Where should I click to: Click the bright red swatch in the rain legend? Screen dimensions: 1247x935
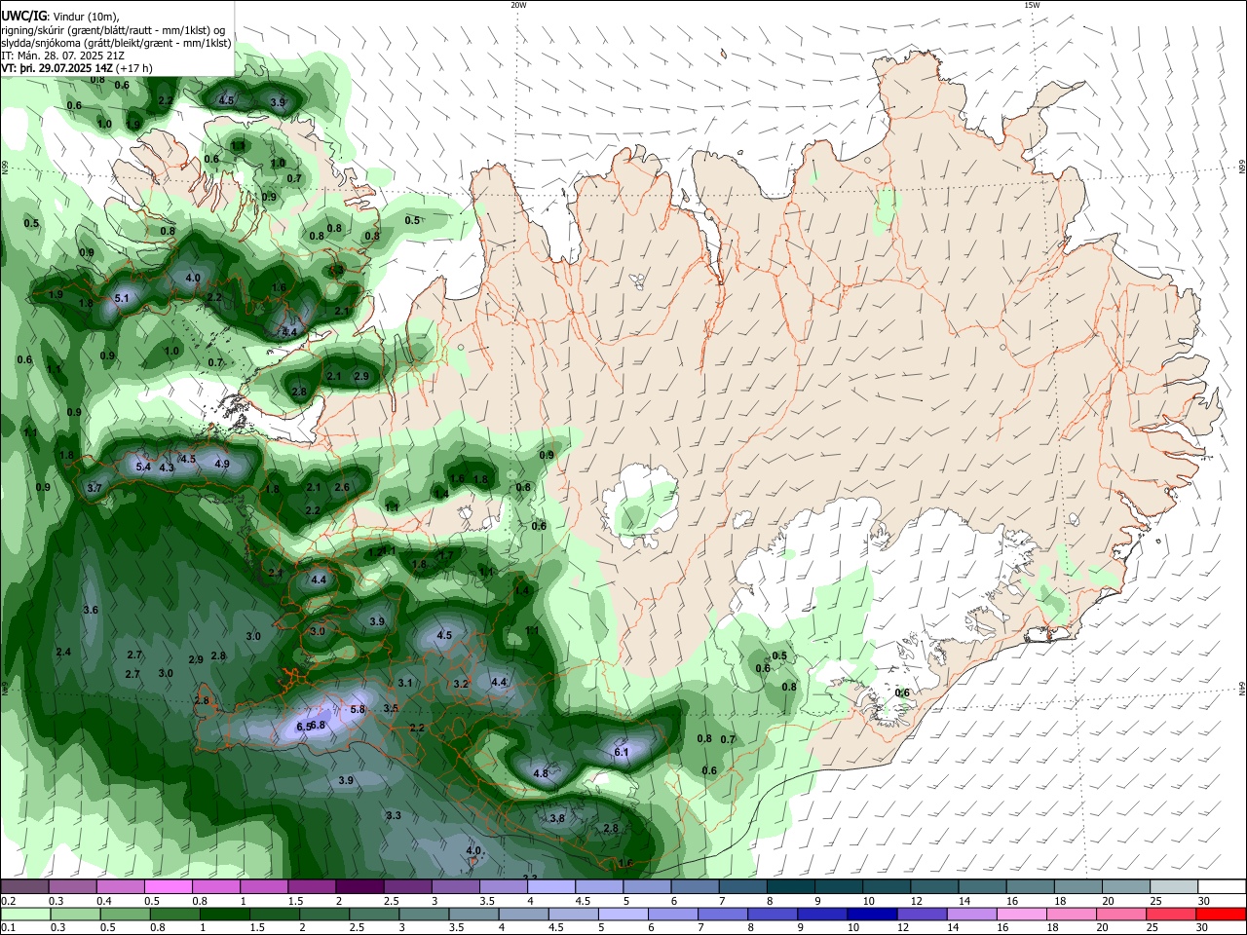click(1223, 915)
